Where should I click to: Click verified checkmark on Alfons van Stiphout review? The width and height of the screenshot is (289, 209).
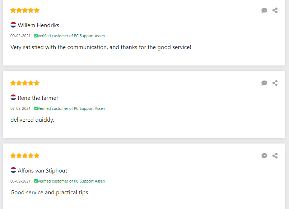(x=36, y=181)
